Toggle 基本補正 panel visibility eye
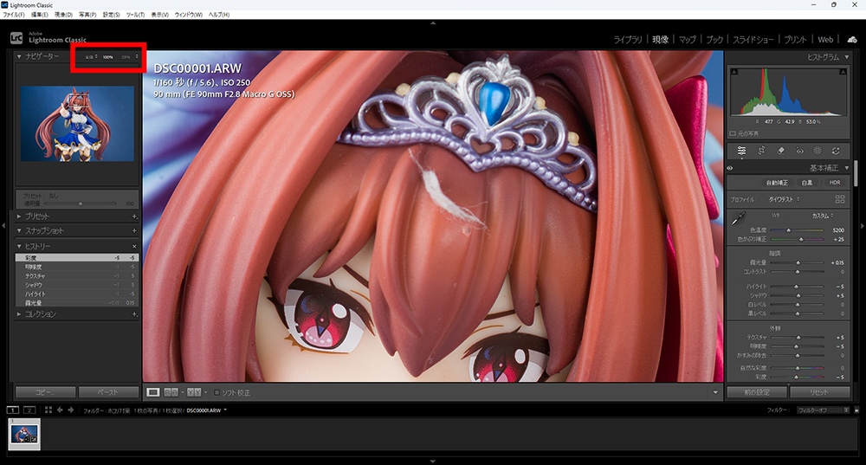Viewport: 866px width, 465px height. click(x=730, y=168)
